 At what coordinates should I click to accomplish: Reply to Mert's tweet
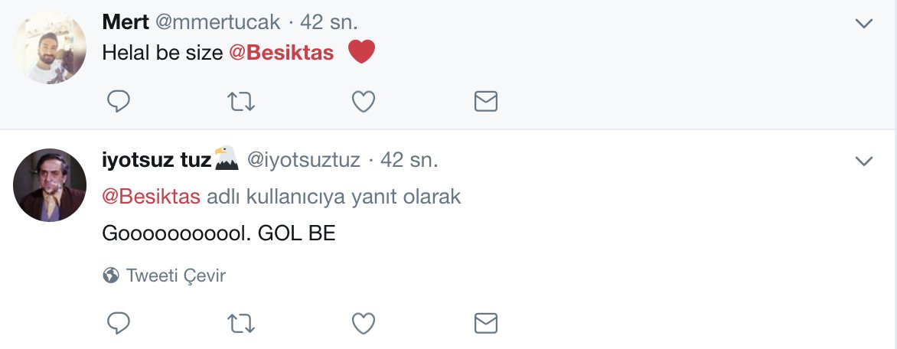pyautogui.click(x=118, y=101)
